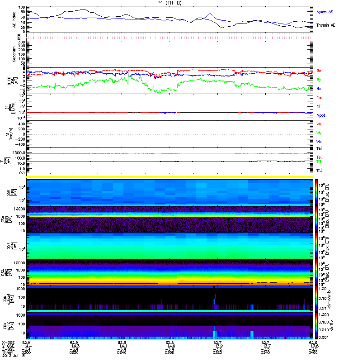Image resolution: width=339 pixels, height=362 pixels.
Task: Click the '0340' time tick label
Action: tap(265, 352)
